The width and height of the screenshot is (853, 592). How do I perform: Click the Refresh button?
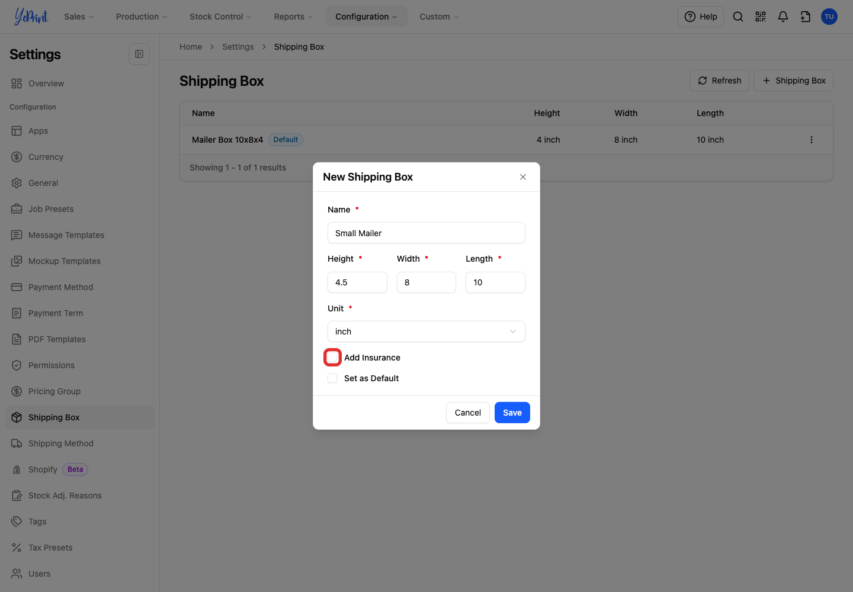(x=720, y=81)
